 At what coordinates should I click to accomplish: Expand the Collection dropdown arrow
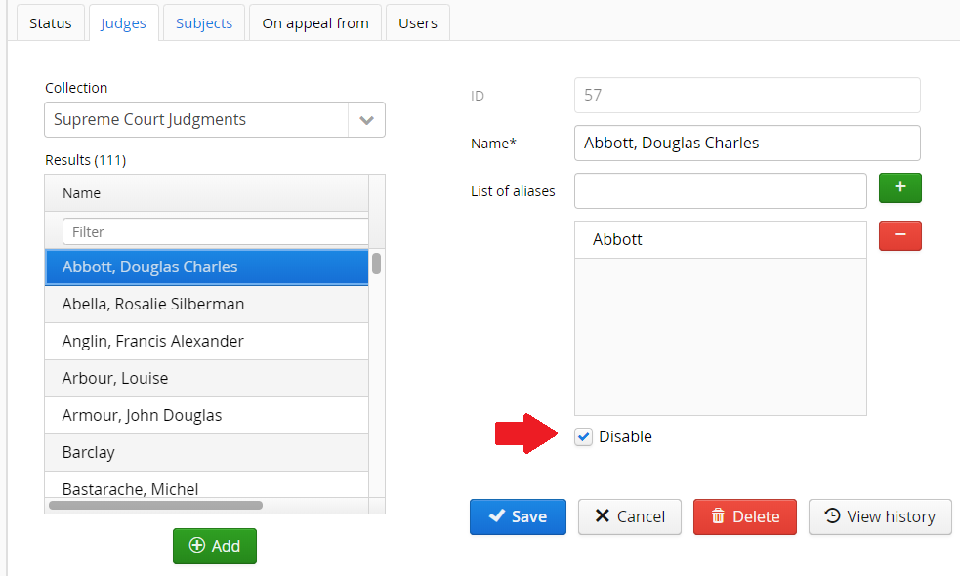click(x=366, y=120)
